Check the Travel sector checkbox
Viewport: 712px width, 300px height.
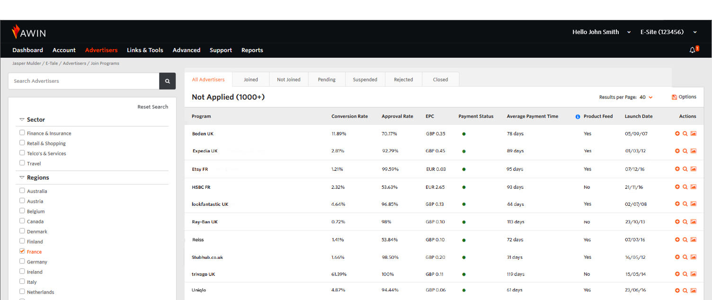[22, 163]
